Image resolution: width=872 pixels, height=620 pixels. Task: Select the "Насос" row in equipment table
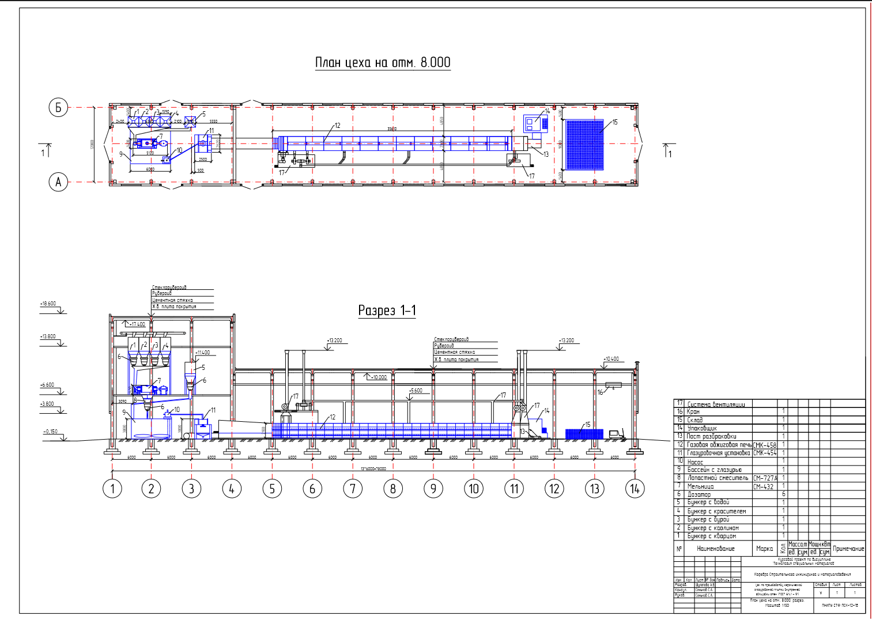pyautogui.click(x=769, y=462)
